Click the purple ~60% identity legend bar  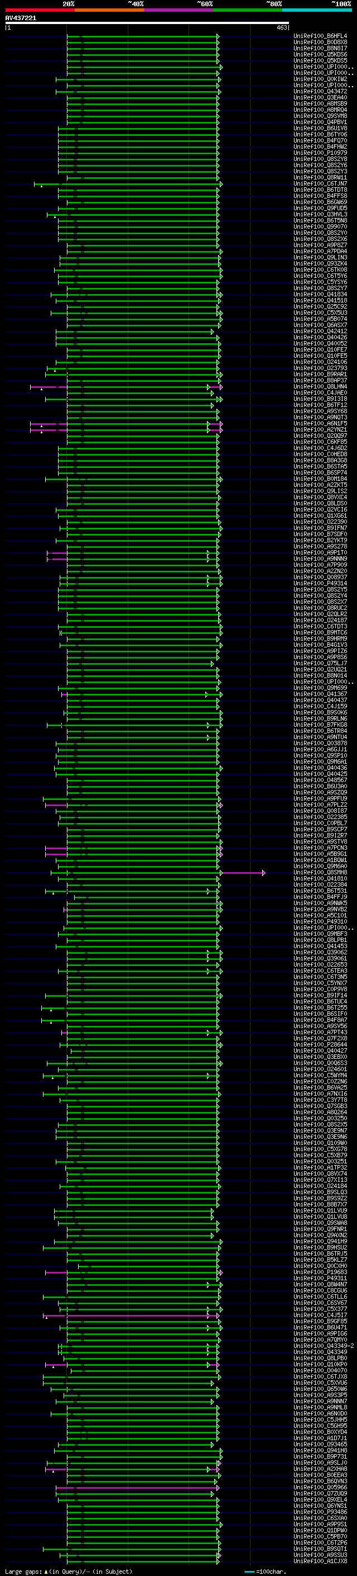click(179, 10)
